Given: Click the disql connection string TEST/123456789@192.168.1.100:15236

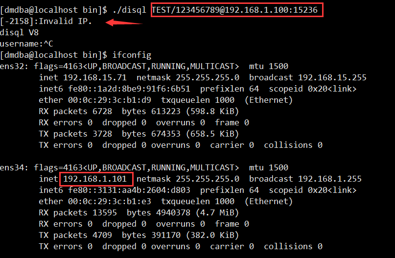Looking at the screenshot, I should click(x=234, y=10).
